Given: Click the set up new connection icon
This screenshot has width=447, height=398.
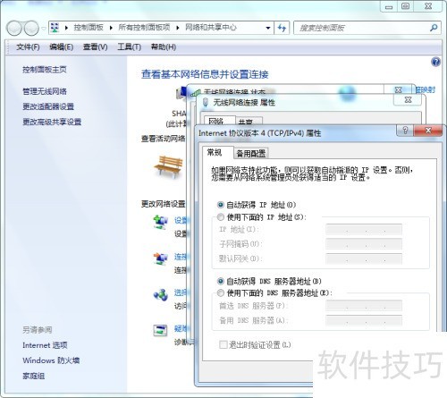Looking at the screenshot, I should [161, 223].
